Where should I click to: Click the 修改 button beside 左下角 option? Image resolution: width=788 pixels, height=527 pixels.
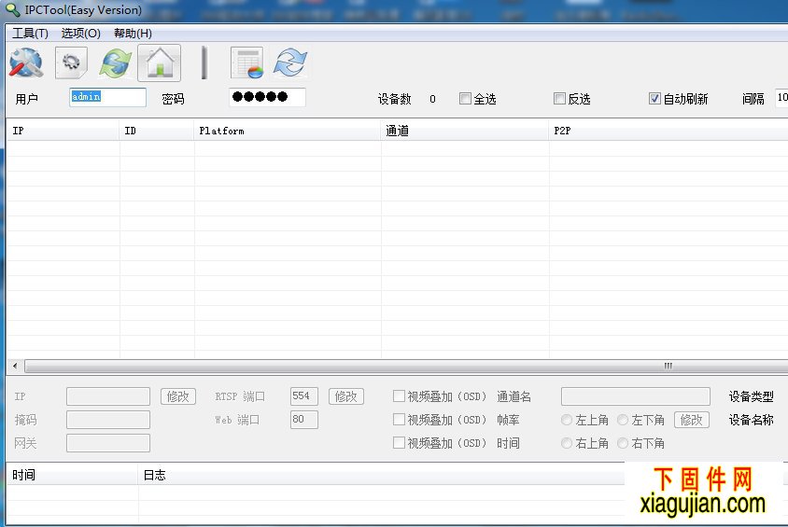click(x=692, y=420)
